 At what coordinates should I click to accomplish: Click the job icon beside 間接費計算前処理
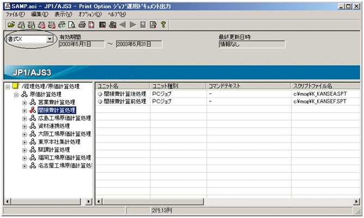pos(100,102)
